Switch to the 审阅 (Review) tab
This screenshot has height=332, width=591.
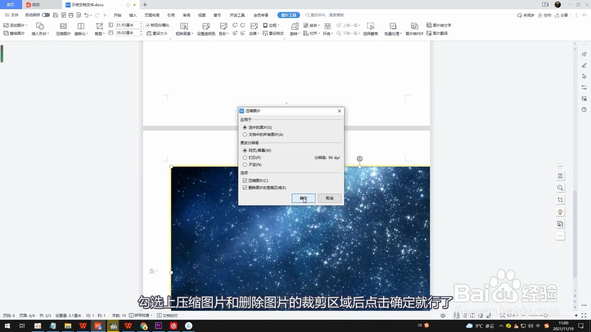187,15
